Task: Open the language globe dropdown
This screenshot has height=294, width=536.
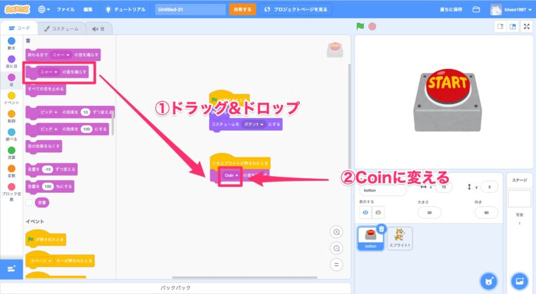Action: [x=45, y=10]
